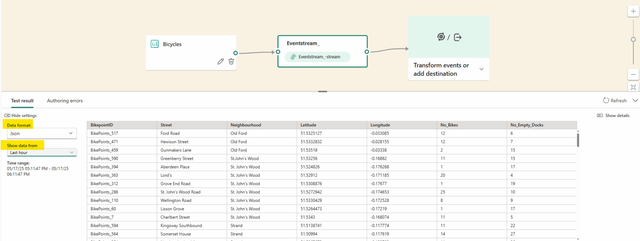Click the Show details panel icon
The height and width of the screenshot is (241, 640).
pos(600,115)
